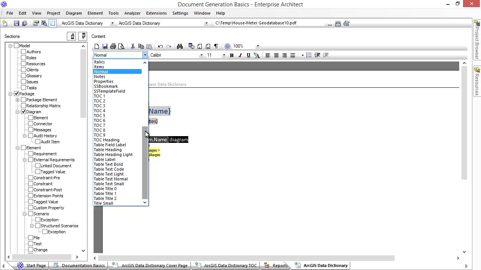Switch to ArcGIS Data Dictionary TOC tab
Image resolution: width=481 pixels, height=270 pixels.
(x=227, y=265)
